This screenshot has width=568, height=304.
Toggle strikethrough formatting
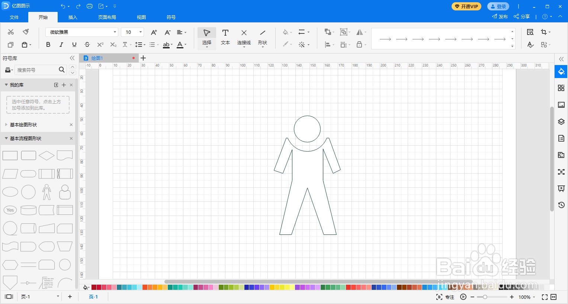87,45
